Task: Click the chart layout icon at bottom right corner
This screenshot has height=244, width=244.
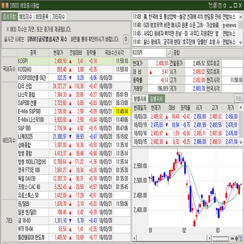Action: 241,238
